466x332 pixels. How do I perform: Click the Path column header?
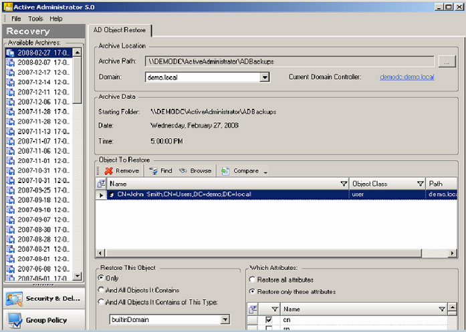pyautogui.click(x=442, y=184)
